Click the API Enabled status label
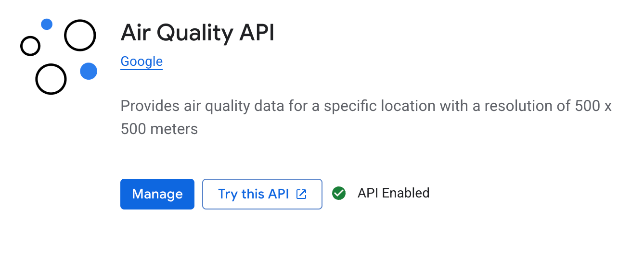Viewport: 644px width, 271px height. point(393,193)
